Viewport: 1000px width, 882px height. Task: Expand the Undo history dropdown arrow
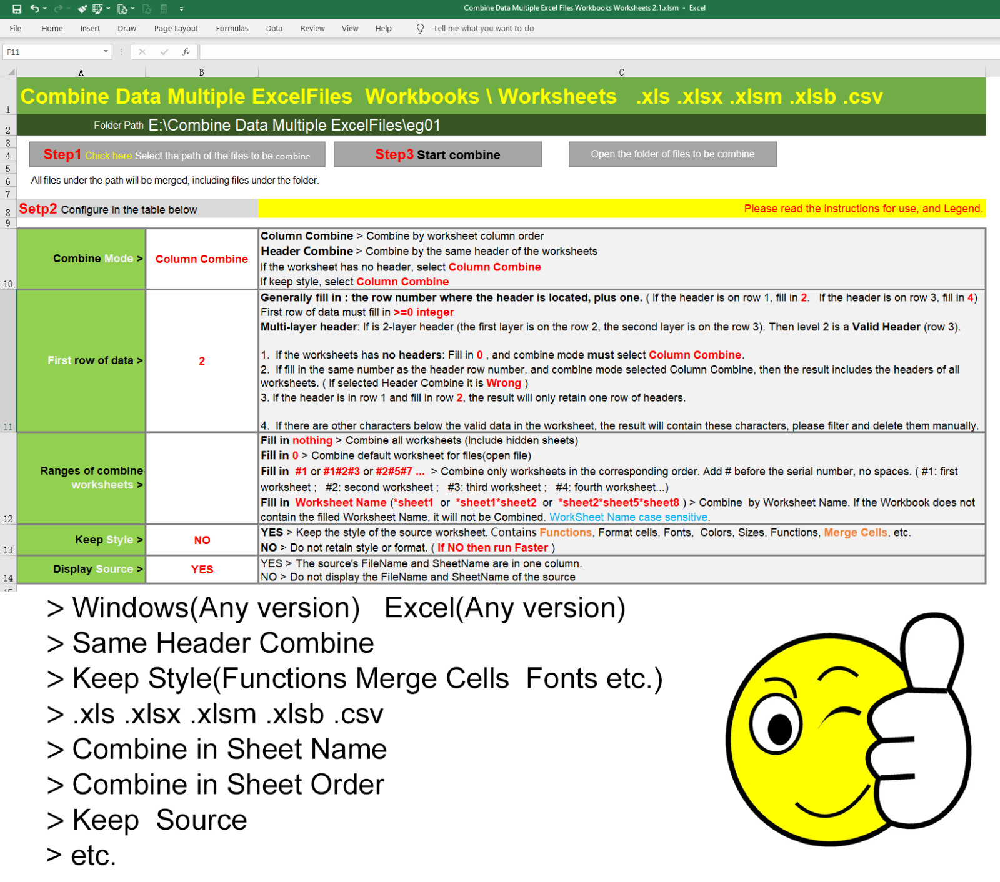pos(45,9)
